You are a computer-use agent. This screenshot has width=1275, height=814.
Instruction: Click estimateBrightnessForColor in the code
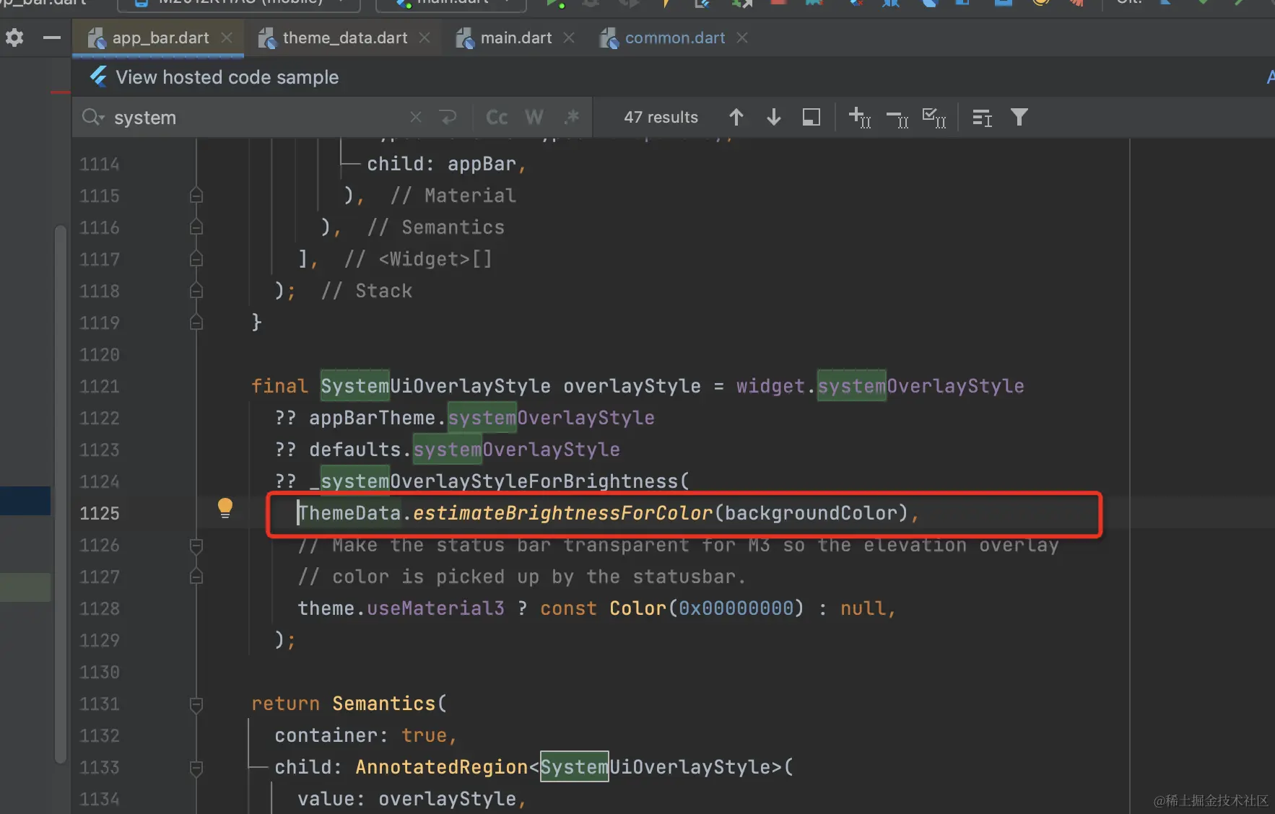[x=562, y=513]
